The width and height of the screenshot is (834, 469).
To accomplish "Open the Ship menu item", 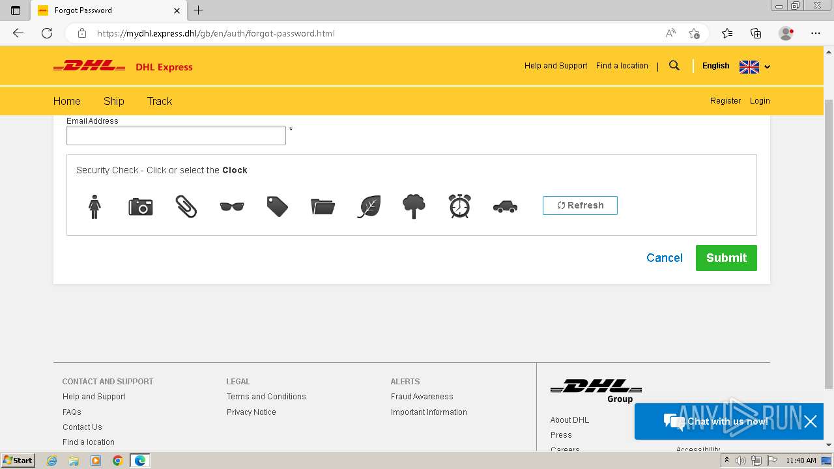I will point(114,101).
